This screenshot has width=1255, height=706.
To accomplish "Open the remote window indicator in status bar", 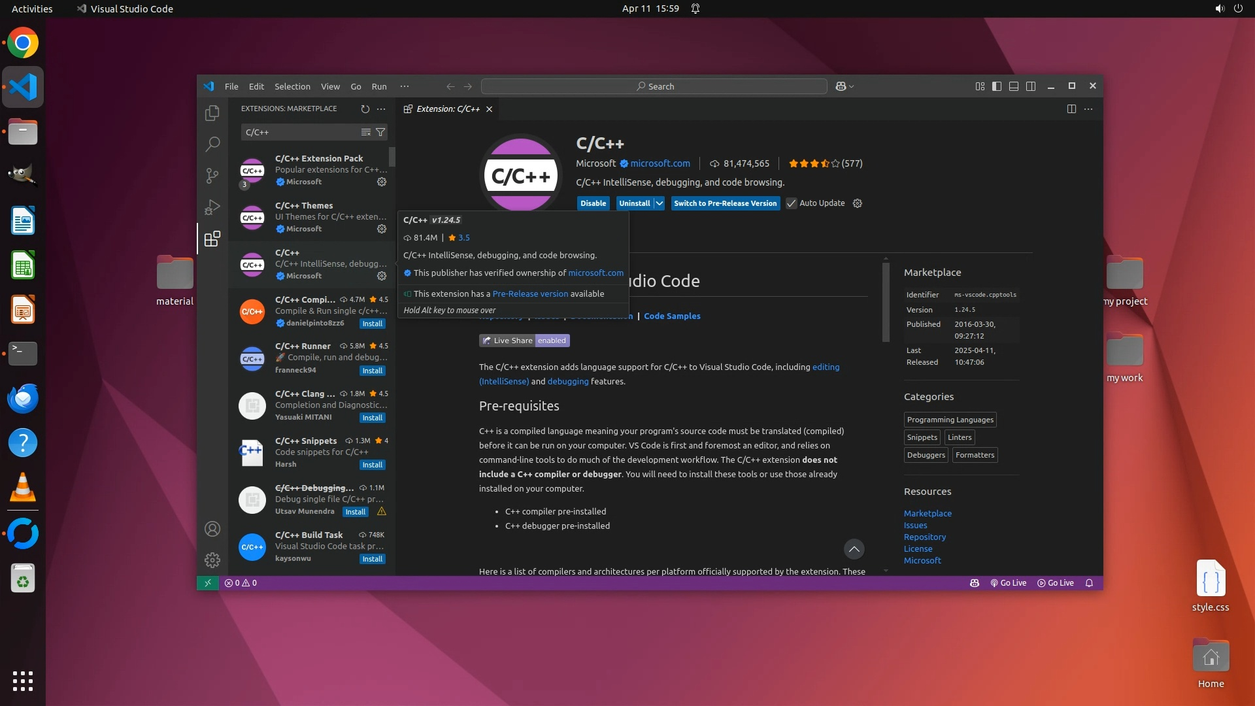I will (x=208, y=583).
